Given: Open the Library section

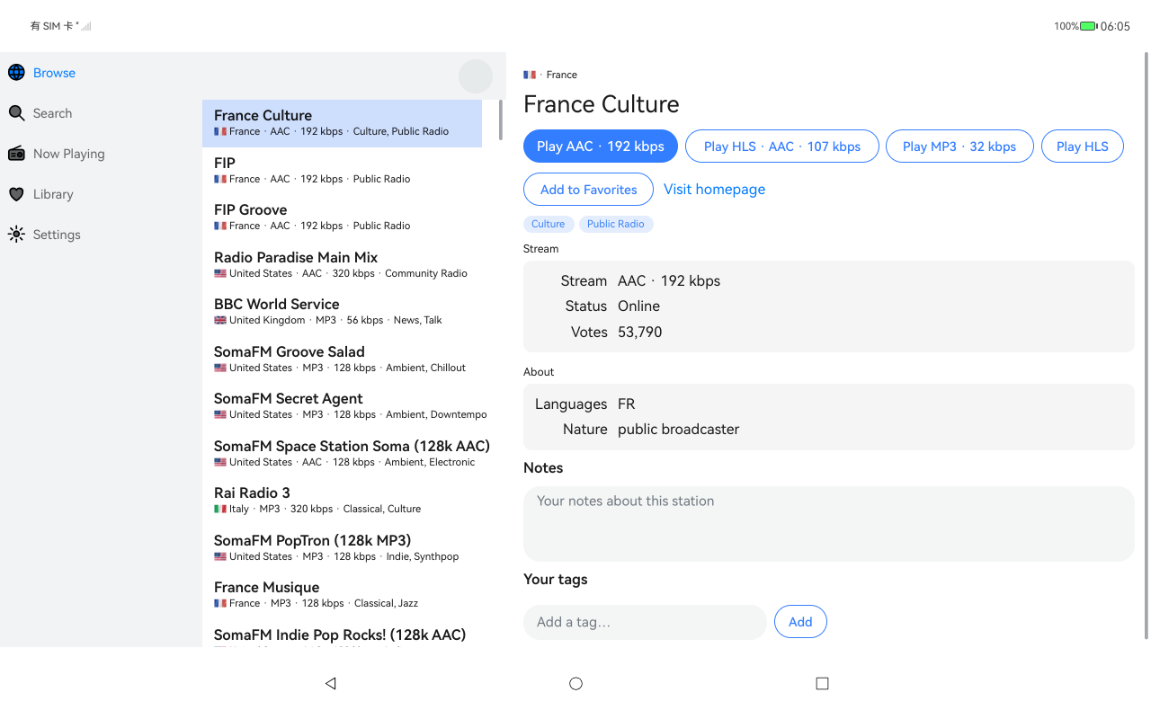Looking at the screenshot, I should coord(101,194).
